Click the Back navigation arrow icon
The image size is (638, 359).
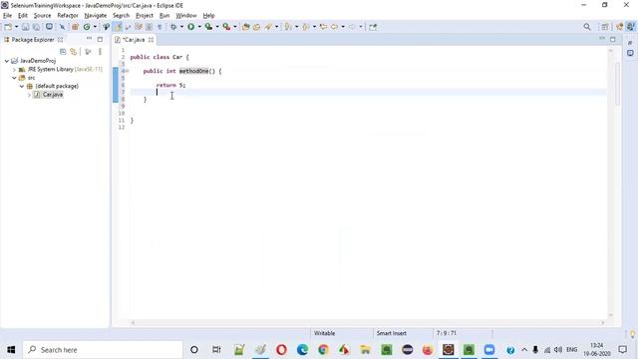pyautogui.click(x=334, y=27)
